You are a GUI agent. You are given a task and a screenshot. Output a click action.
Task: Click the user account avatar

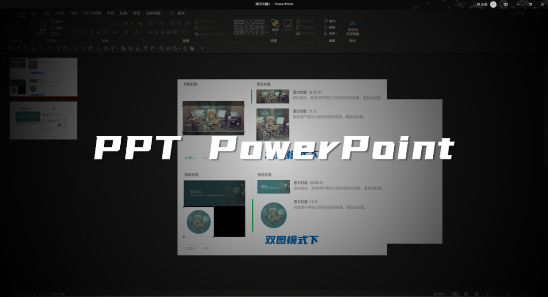pyautogui.click(x=493, y=4)
